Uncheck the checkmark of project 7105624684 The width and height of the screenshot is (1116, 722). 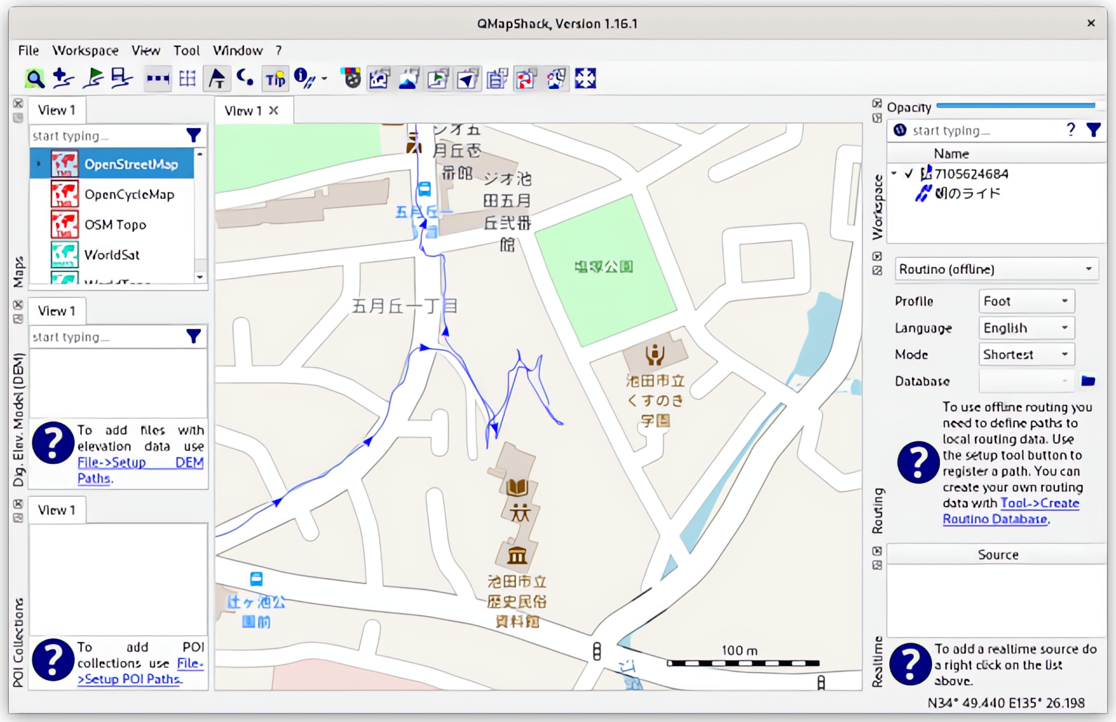[x=909, y=174]
